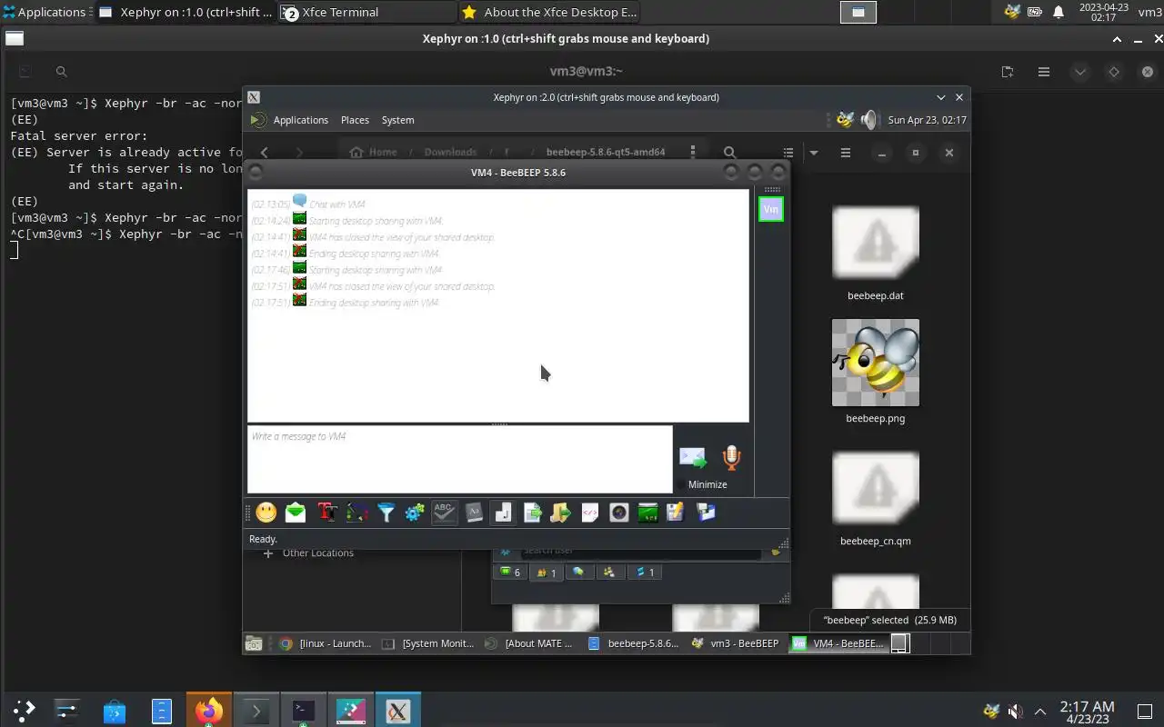Select the beebeep.dat file
The width and height of the screenshot is (1164, 727).
(876, 254)
